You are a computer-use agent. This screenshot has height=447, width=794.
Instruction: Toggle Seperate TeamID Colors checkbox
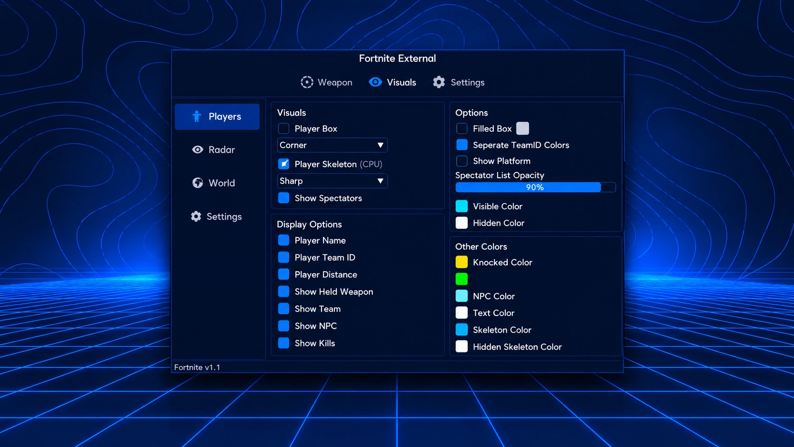[x=462, y=145]
